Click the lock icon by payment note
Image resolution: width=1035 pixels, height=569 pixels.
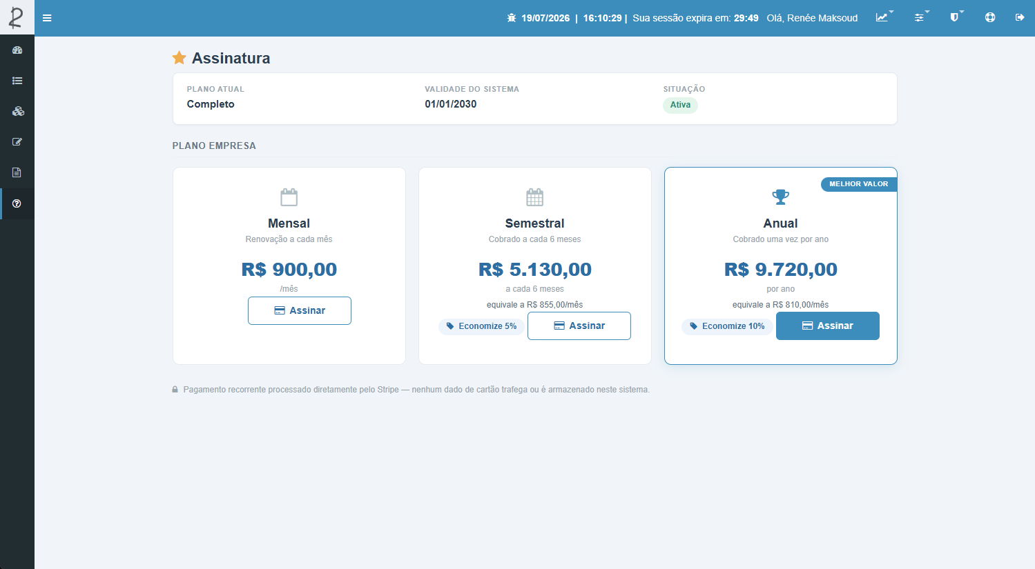point(175,390)
